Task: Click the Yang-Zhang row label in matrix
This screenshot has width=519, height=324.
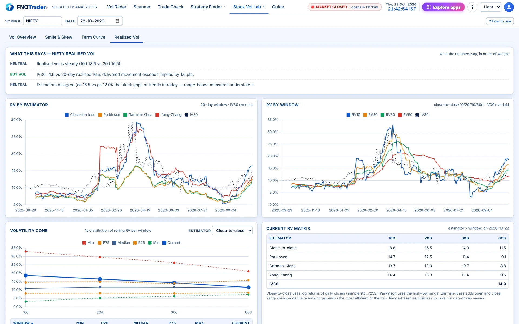Action: [280, 275]
